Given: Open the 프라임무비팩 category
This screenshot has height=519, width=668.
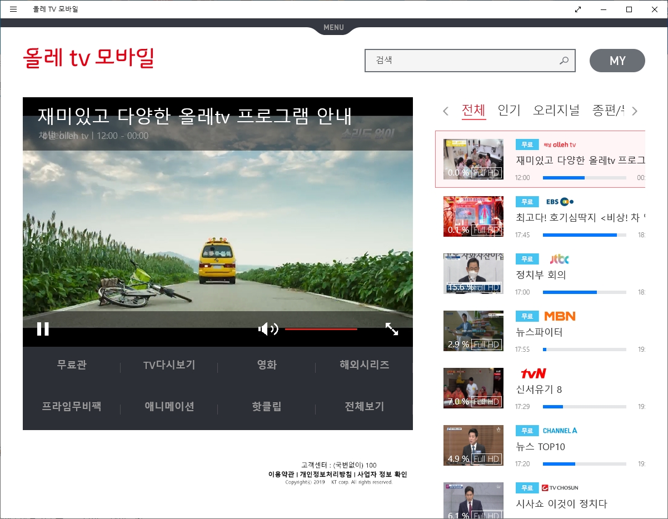Looking at the screenshot, I should 72,407.
